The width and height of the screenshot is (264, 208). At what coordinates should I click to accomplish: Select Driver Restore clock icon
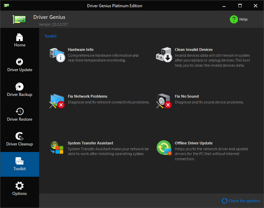coord(20,111)
